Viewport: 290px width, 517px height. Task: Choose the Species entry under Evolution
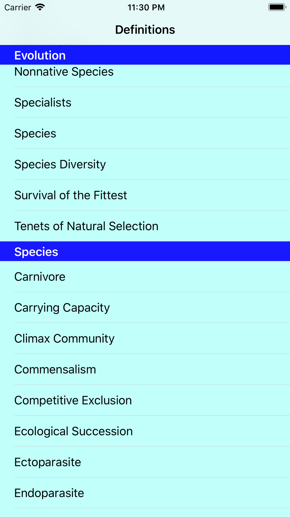click(145, 133)
